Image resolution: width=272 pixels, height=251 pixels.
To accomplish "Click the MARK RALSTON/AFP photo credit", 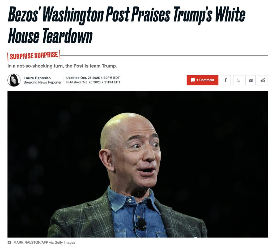I will pyautogui.click(x=44, y=243).
